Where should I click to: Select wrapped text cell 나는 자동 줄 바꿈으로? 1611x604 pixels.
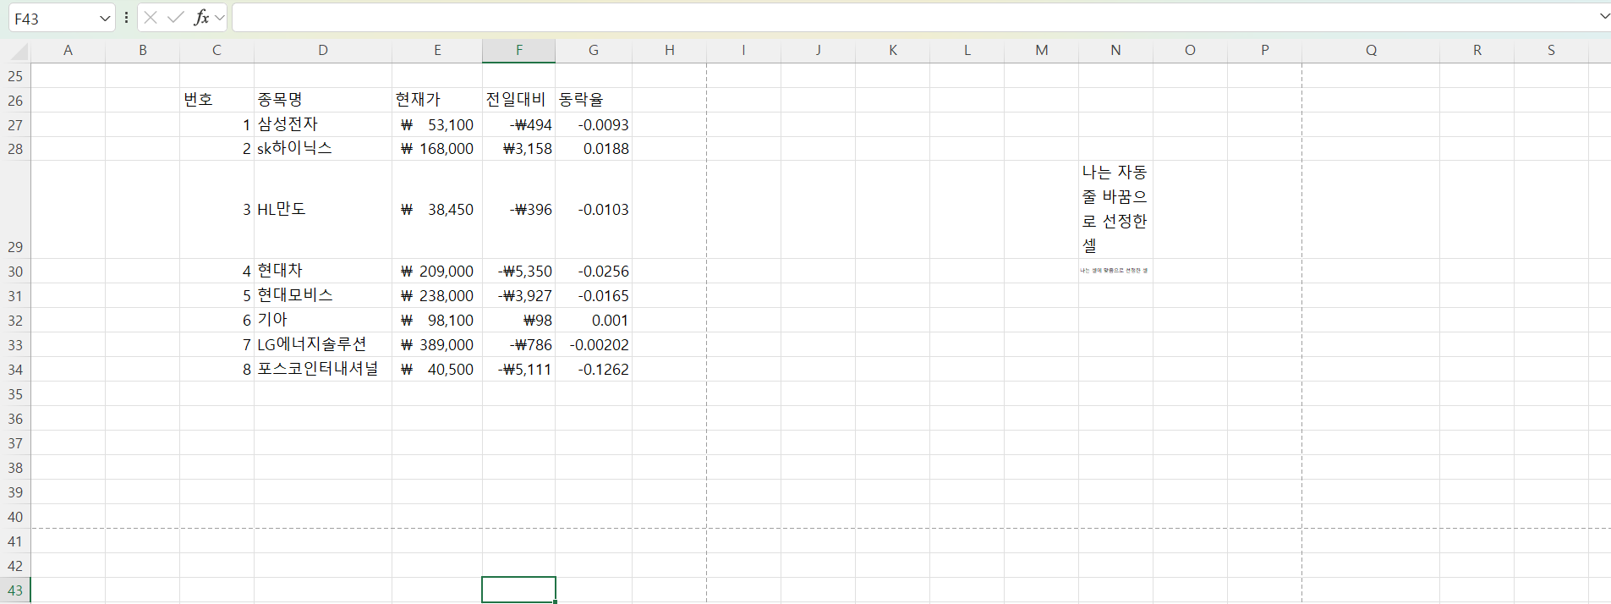(1115, 210)
